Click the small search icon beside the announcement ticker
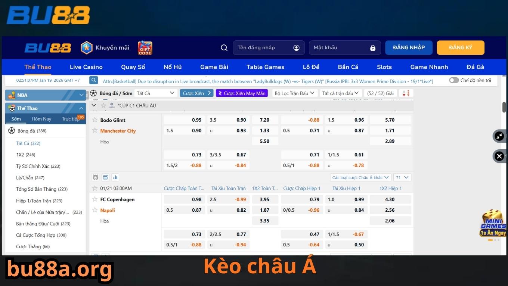Viewport: 508px width, 286px height. 93,80
